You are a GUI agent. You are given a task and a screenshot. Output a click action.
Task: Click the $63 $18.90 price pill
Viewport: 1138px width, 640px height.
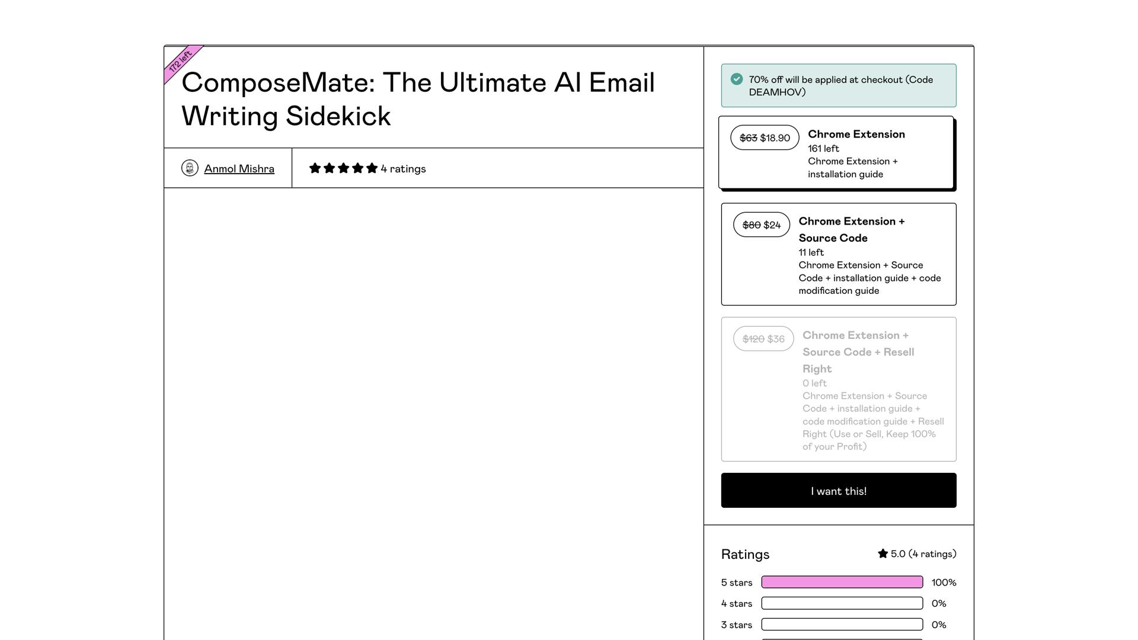point(765,138)
